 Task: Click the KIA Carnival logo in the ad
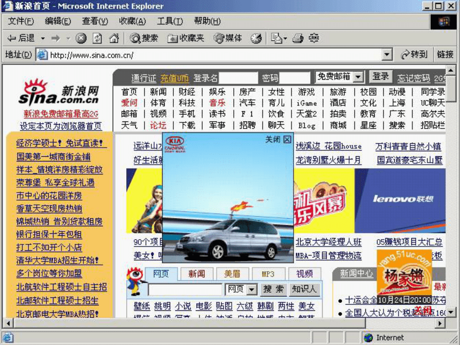(175, 144)
